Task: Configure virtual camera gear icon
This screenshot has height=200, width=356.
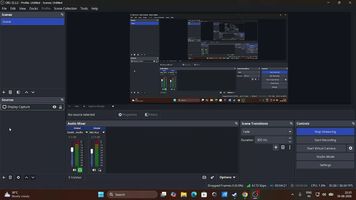Action: coord(351,148)
